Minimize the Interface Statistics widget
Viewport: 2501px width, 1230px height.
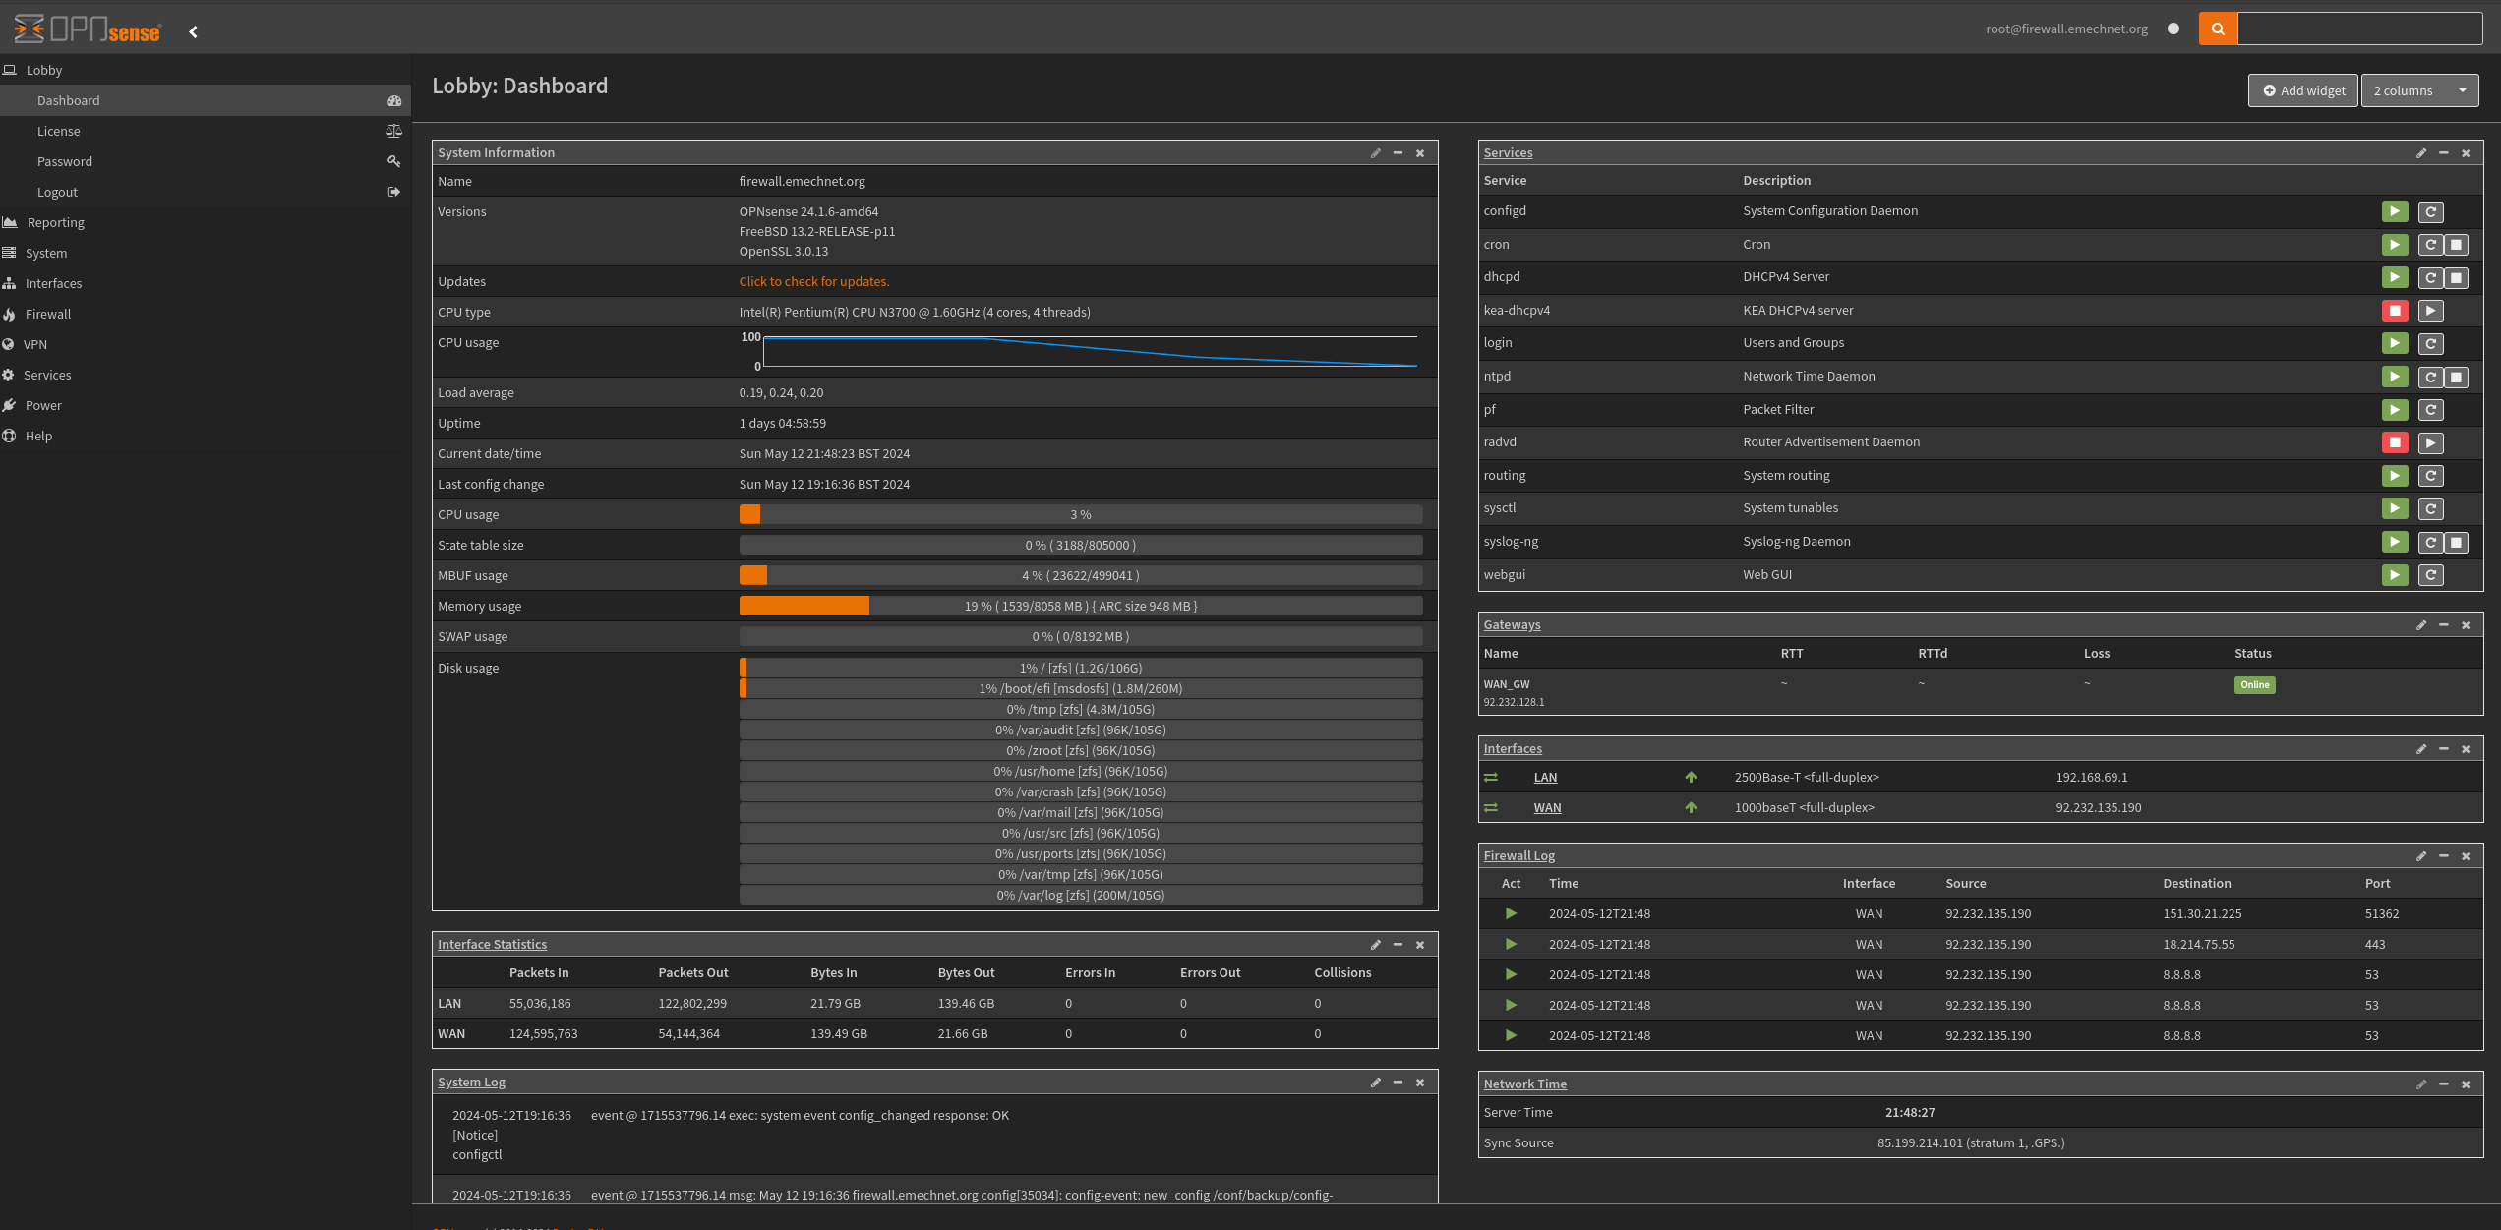pos(1398,945)
